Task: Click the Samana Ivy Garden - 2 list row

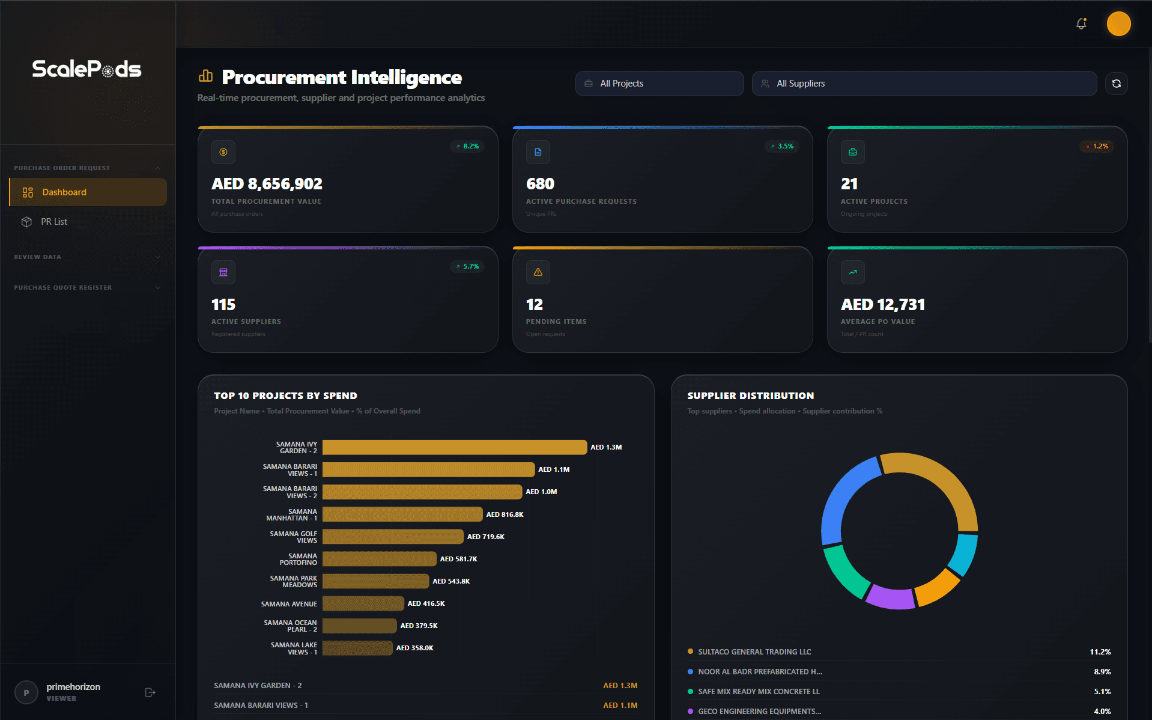Action: 426,685
